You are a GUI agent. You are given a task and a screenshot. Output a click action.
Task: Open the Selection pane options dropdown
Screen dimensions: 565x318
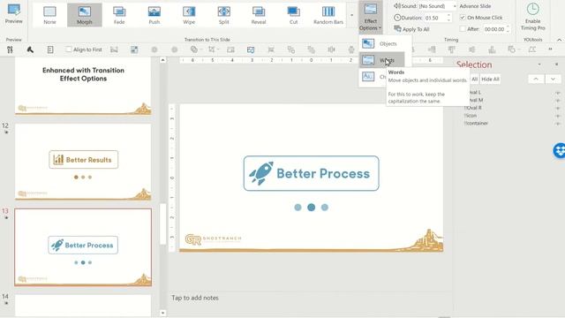(539, 64)
